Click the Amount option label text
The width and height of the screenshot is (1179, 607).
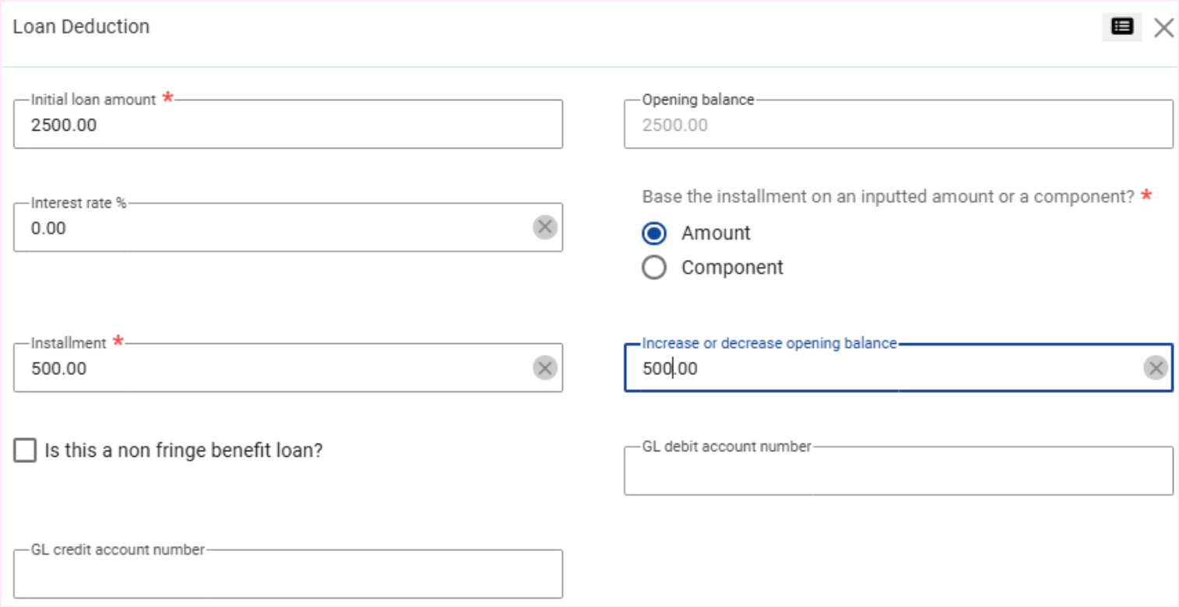click(716, 233)
